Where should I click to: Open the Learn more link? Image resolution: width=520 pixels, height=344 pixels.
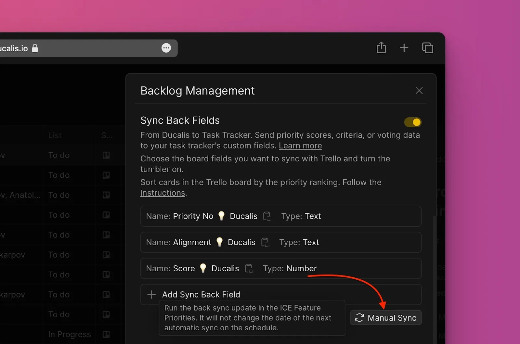click(x=300, y=146)
